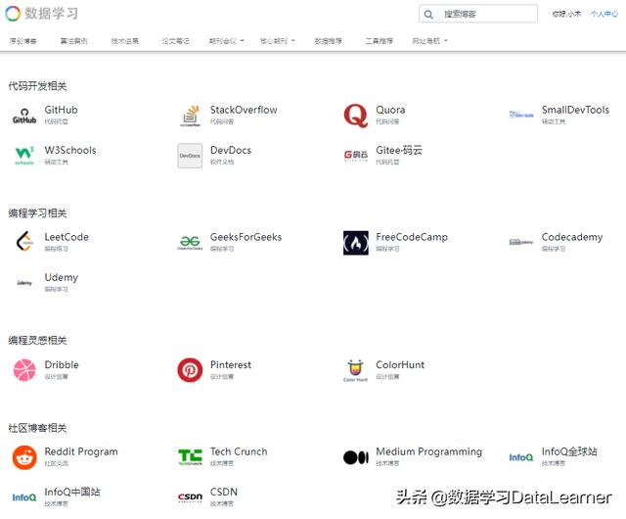The width and height of the screenshot is (626, 519).
Task: Click the Gitee-码云 name link
Action: (x=399, y=151)
